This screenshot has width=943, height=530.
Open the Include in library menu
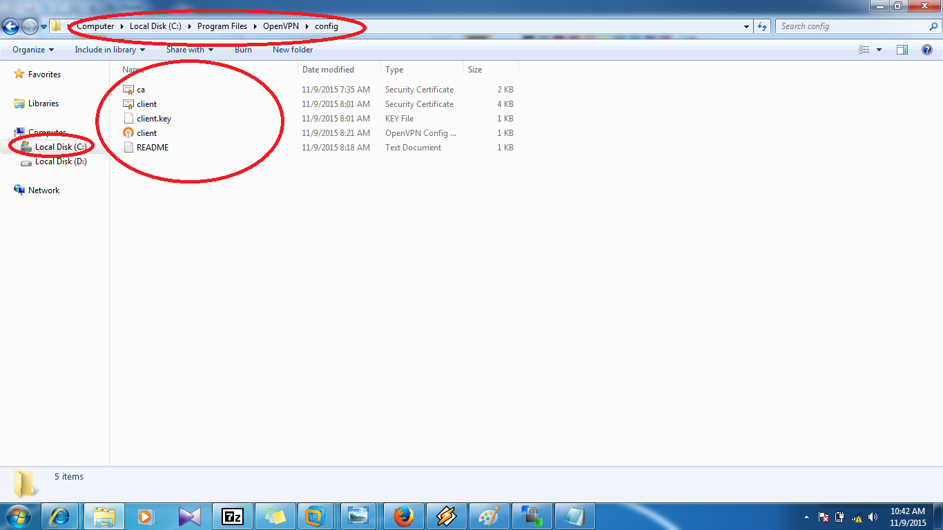coord(110,50)
